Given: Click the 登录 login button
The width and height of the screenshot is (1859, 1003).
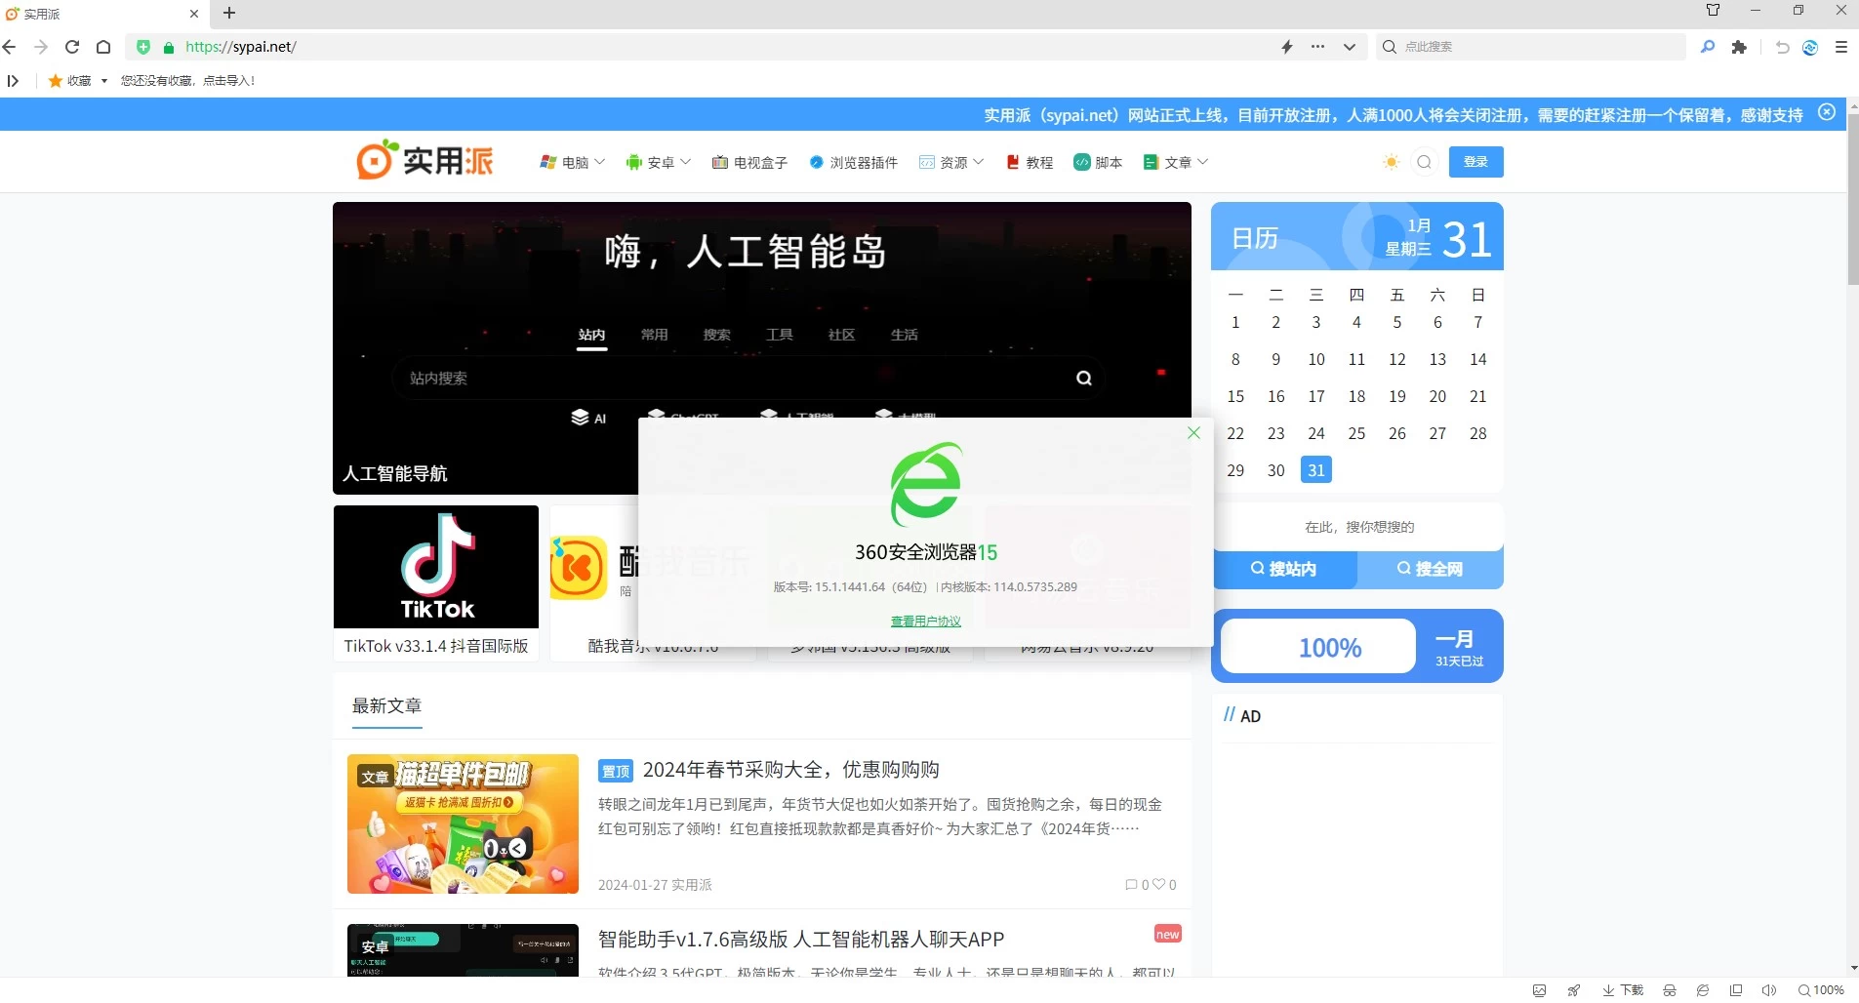Looking at the screenshot, I should (x=1475, y=161).
